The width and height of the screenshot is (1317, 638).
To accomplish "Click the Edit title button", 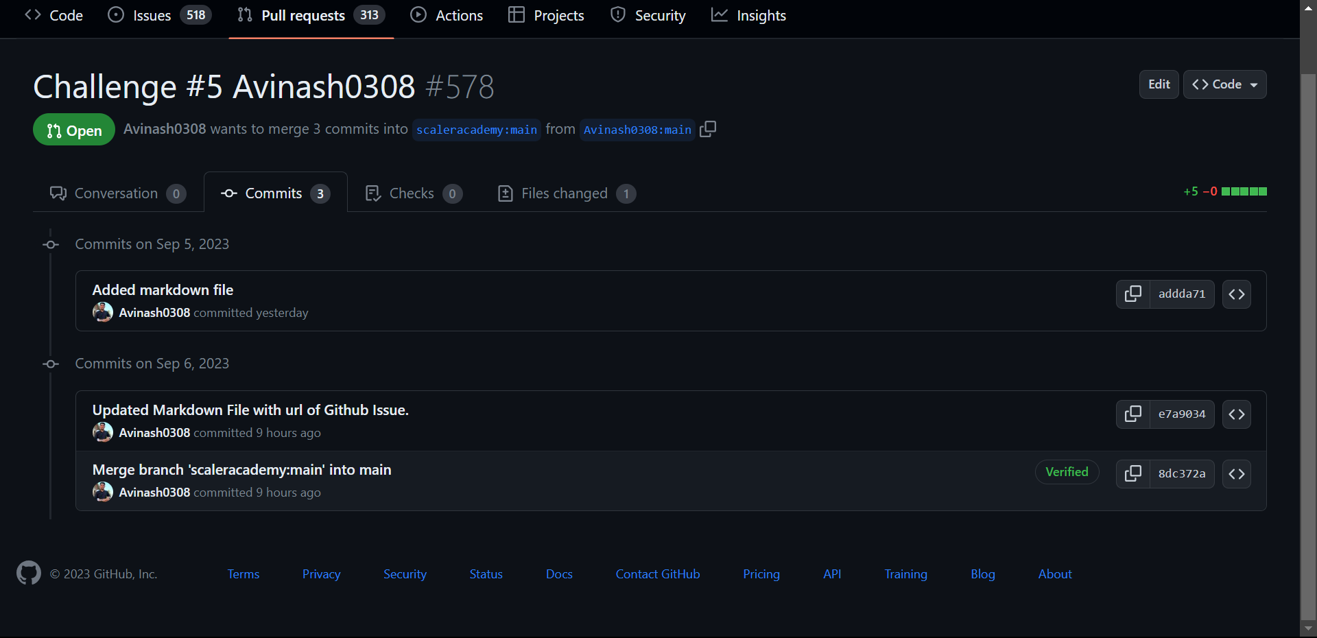I will click(x=1159, y=84).
